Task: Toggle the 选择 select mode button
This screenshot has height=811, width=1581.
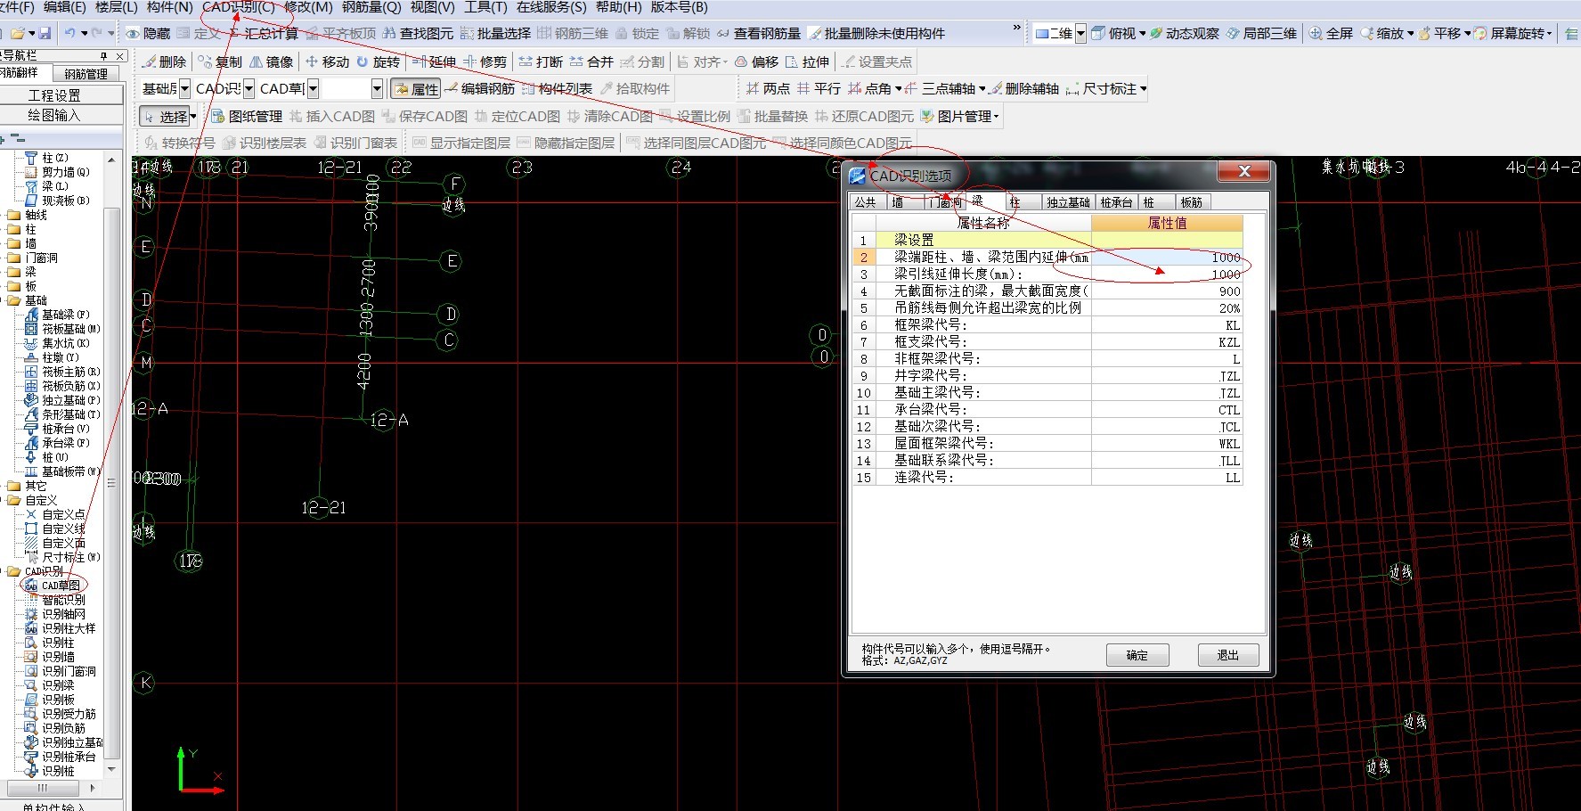Action: click(x=167, y=116)
